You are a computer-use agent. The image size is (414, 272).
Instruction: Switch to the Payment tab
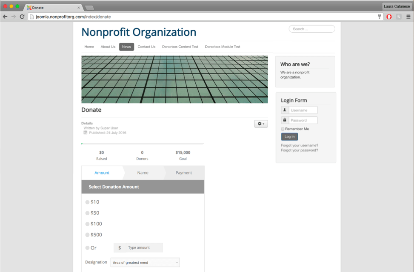[x=185, y=173]
